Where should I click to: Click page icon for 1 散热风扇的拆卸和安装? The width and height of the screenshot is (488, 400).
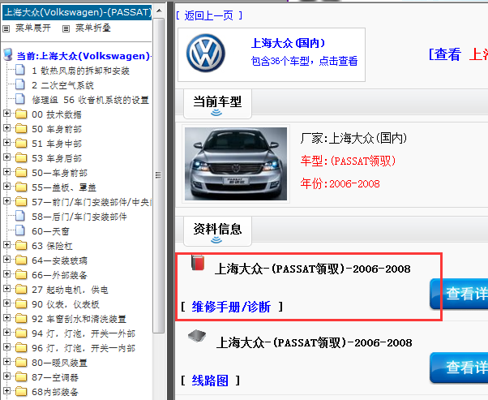(20, 70)
